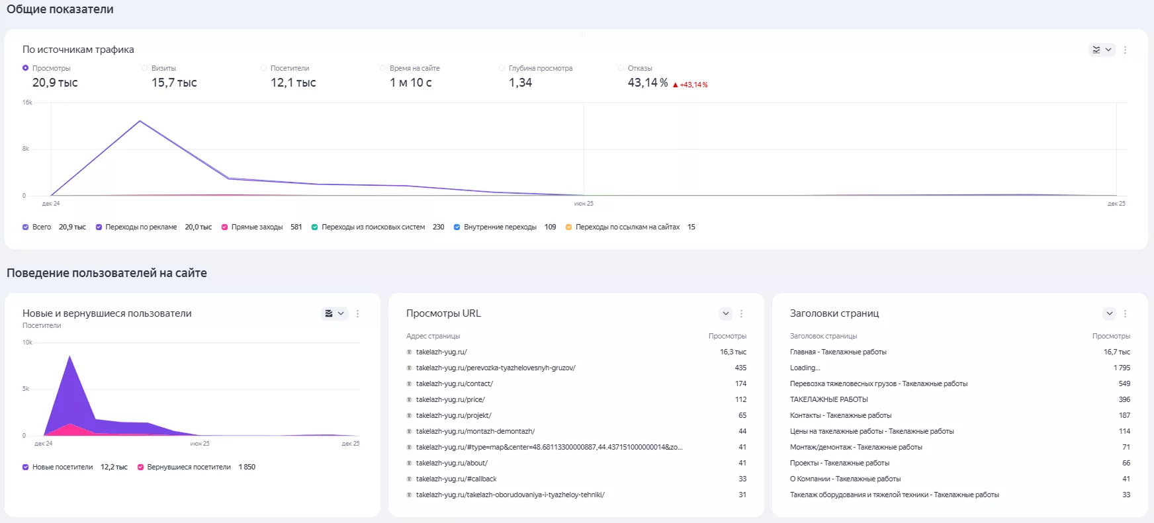Click the favicon icon next to takelazh-yug.ru/about/
Image resolution: width=1154 pixels, height=523 pixels.
[x=409, y=463]
